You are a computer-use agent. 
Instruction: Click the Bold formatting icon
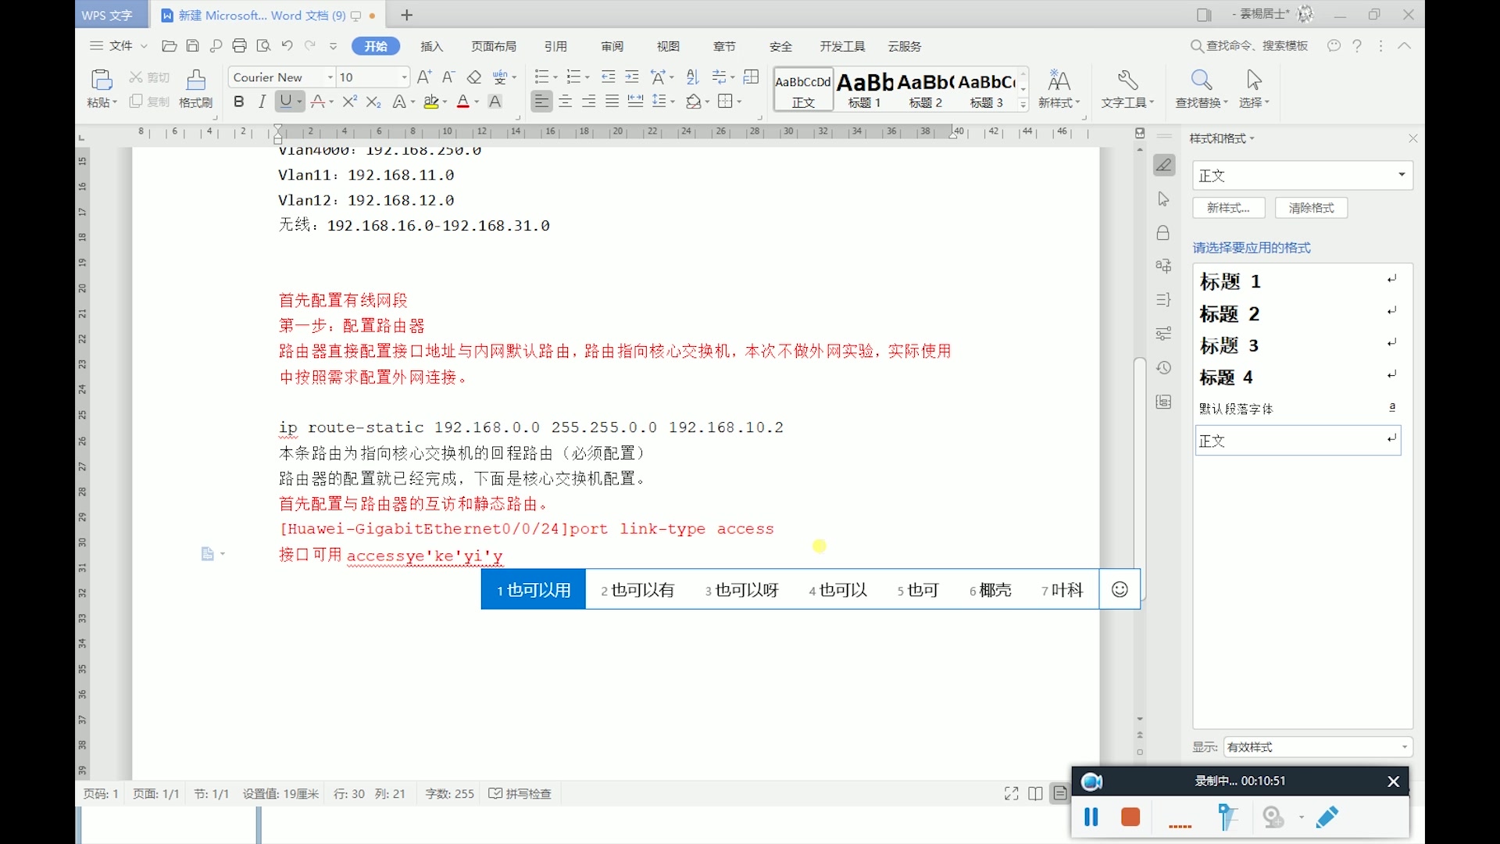pyautogui.click(x=239, y=102)
